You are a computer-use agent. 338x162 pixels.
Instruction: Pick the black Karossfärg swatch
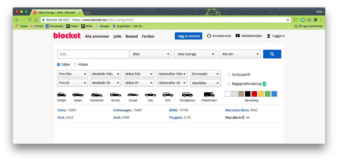(248, 94)
